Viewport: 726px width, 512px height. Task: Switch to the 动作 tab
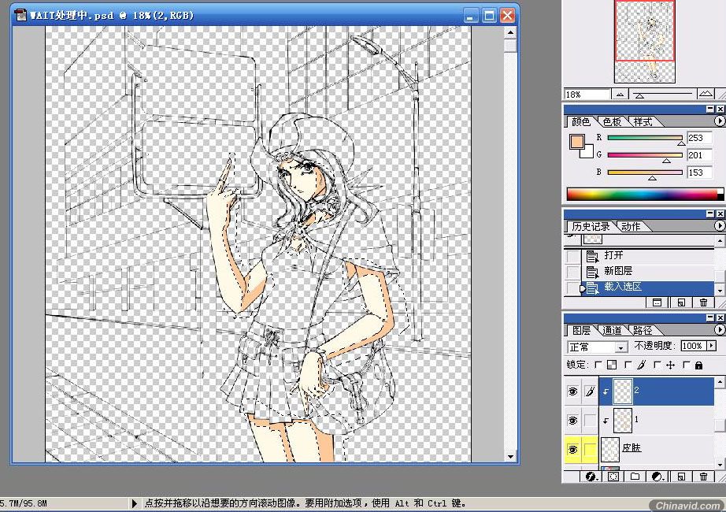[631, 227]
